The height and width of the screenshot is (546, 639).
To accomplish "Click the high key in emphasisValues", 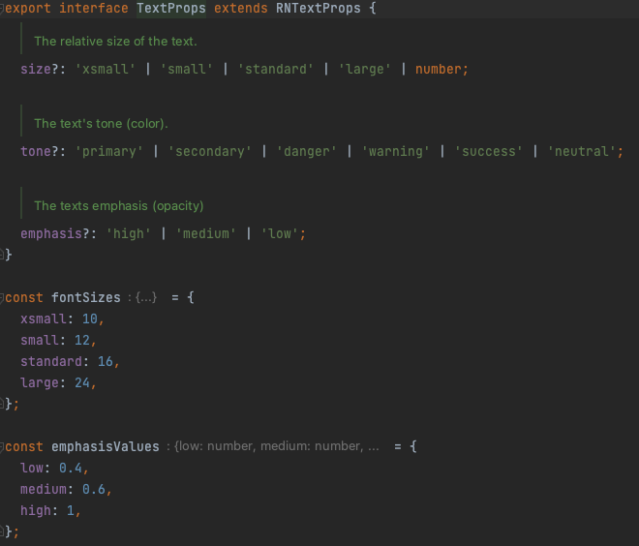I will pos(36,510).
